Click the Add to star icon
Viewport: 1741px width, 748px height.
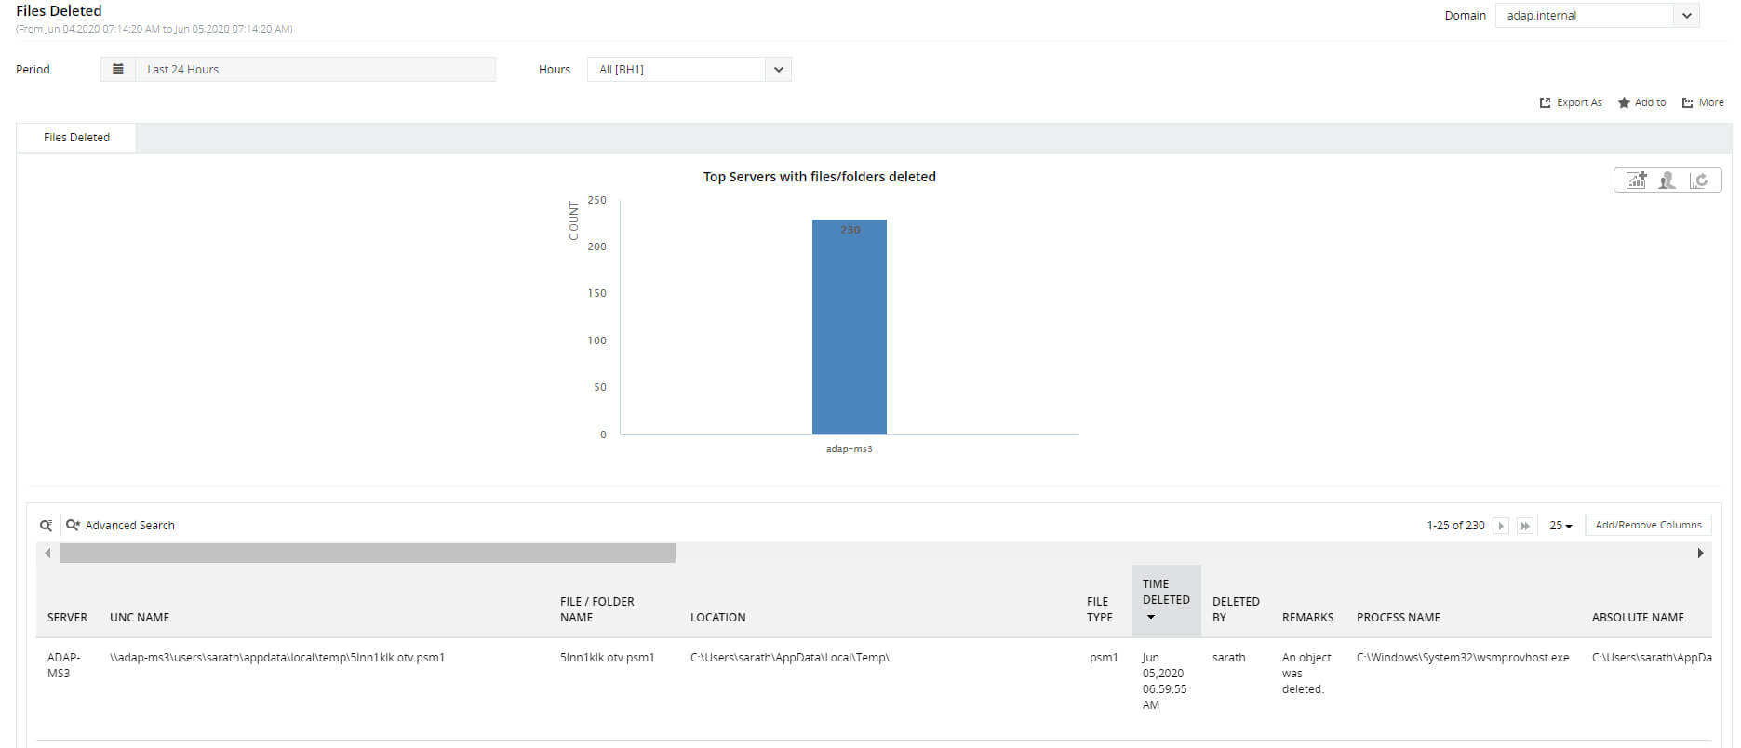1624,103
